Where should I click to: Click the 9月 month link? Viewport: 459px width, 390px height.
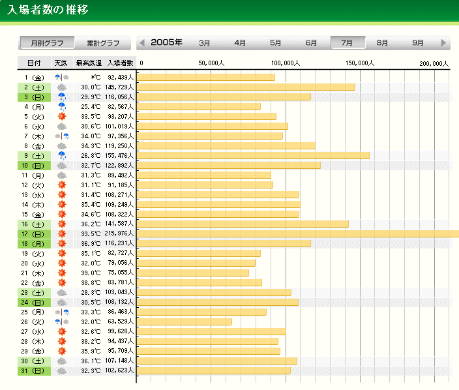pos(418,43)
